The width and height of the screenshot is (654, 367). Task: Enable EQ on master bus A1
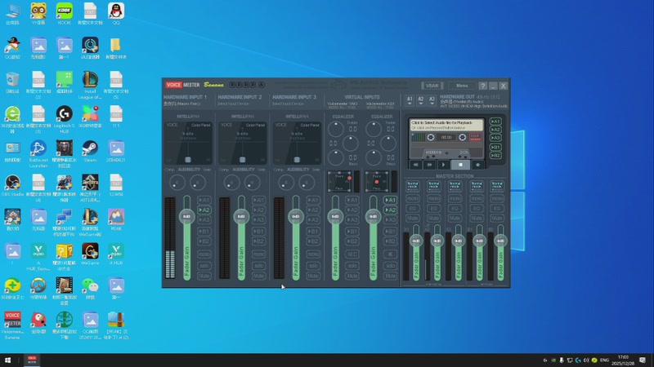tap(413, 208)
